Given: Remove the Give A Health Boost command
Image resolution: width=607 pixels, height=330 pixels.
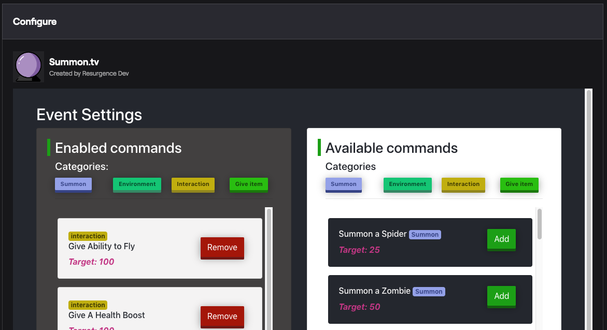Looking at the screenshot, I should [222, 317].
